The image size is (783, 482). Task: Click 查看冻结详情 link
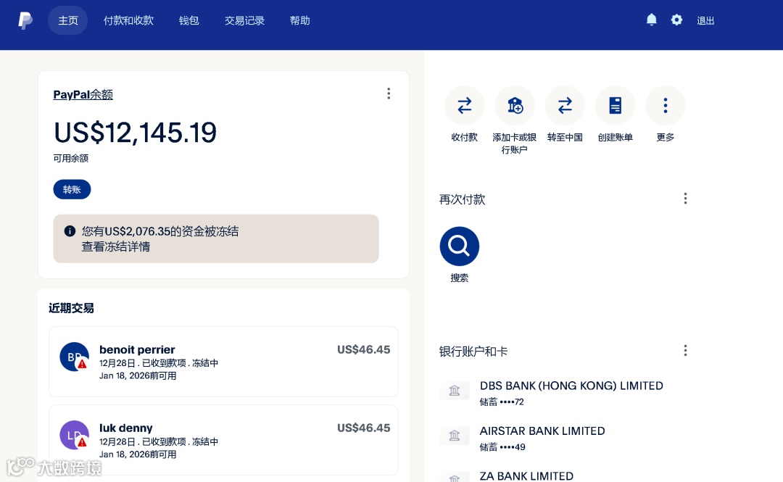116,246
